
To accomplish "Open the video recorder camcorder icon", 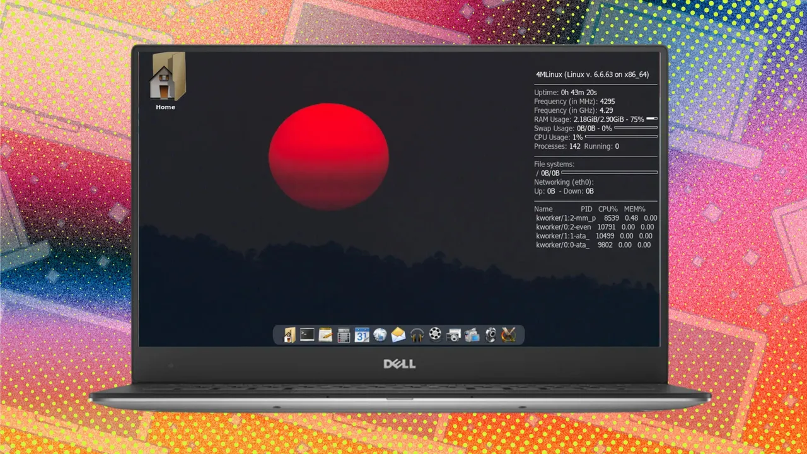I will pos(472,335).
